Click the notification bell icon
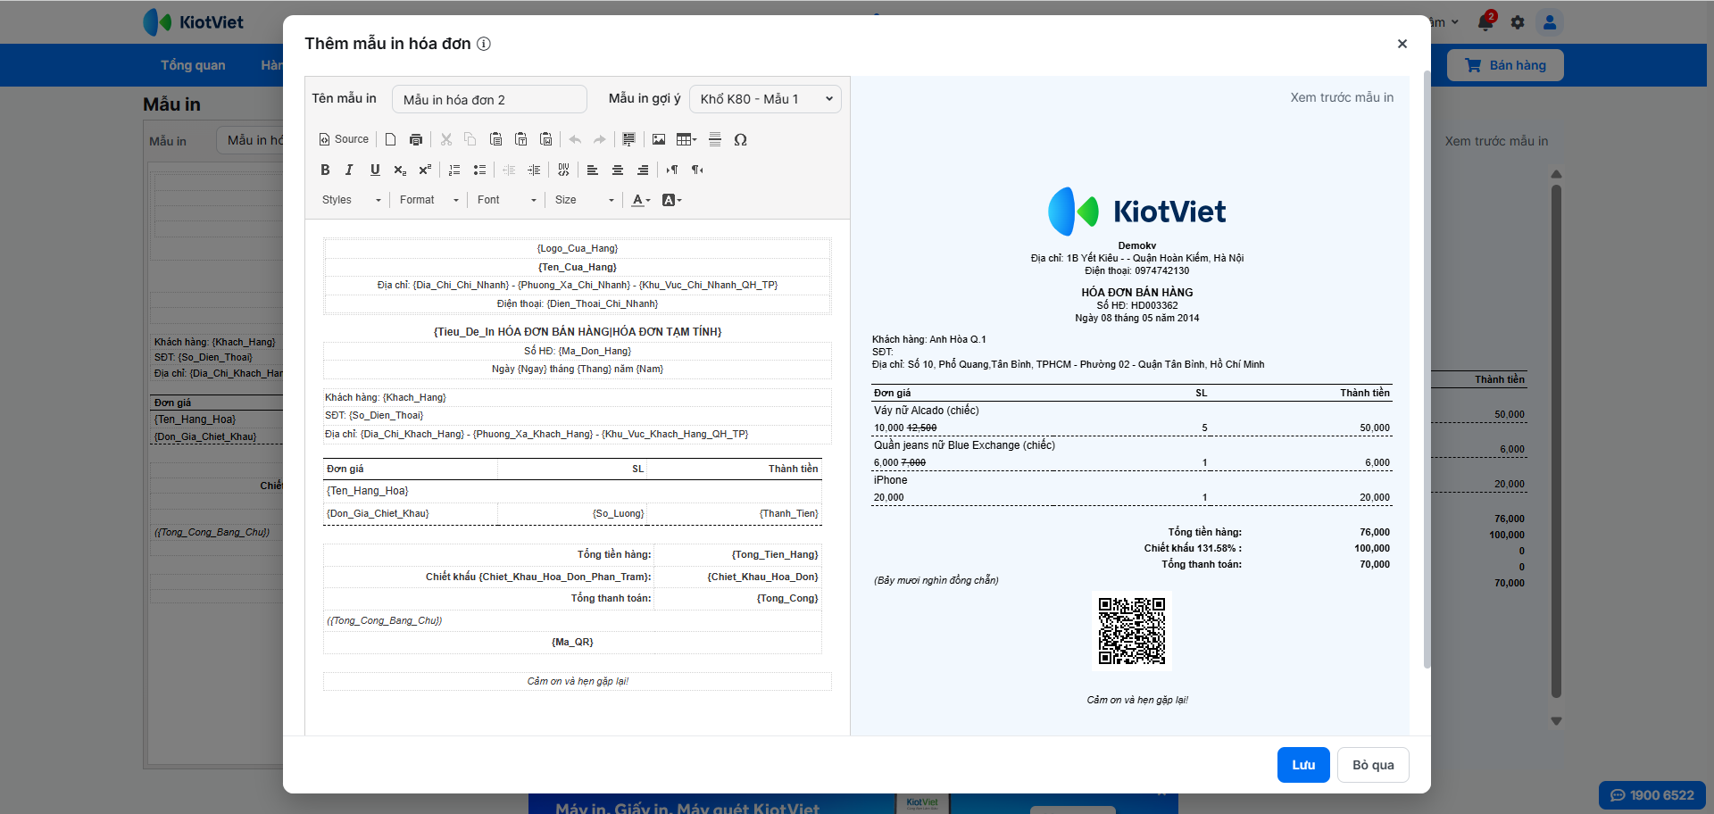 coord(1486,21)
